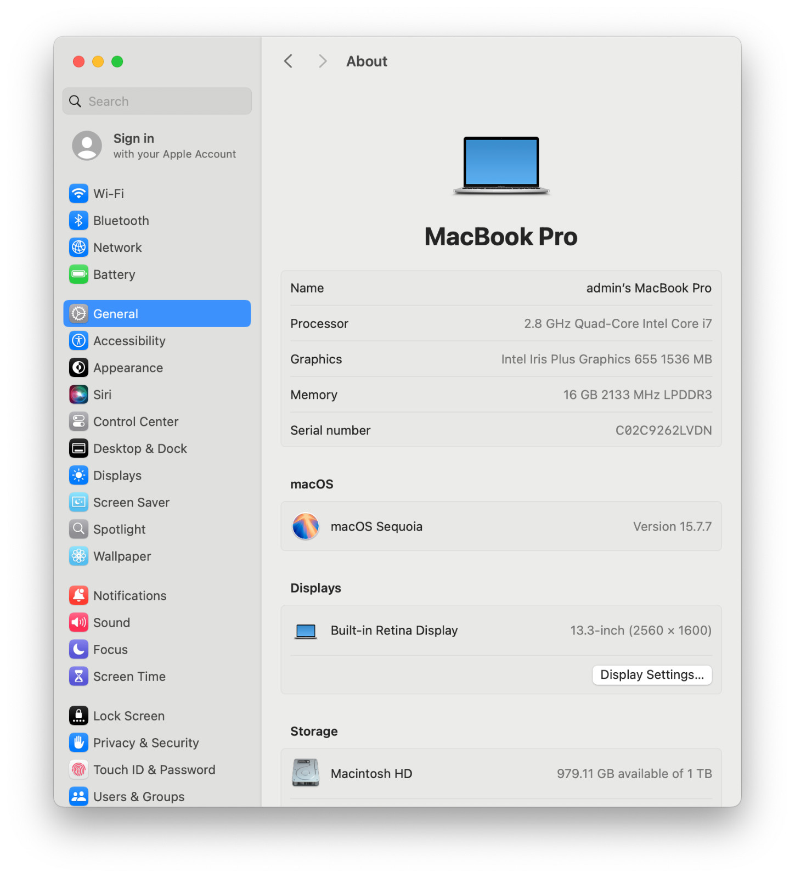The width and height of the screenshot is (795, 878).
Task: Click 979.11 GB available of 1 TB
Action: 634,773
